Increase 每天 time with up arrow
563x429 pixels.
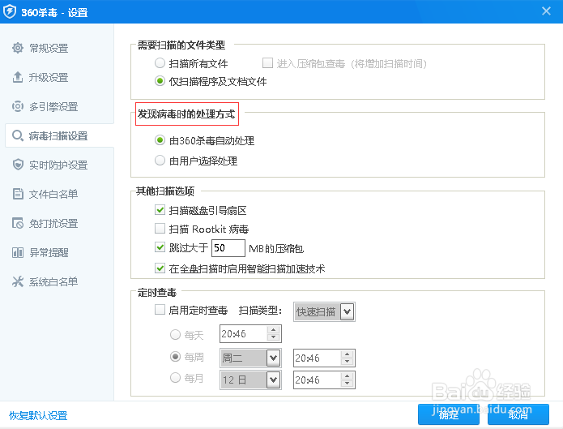click(274, 330)
